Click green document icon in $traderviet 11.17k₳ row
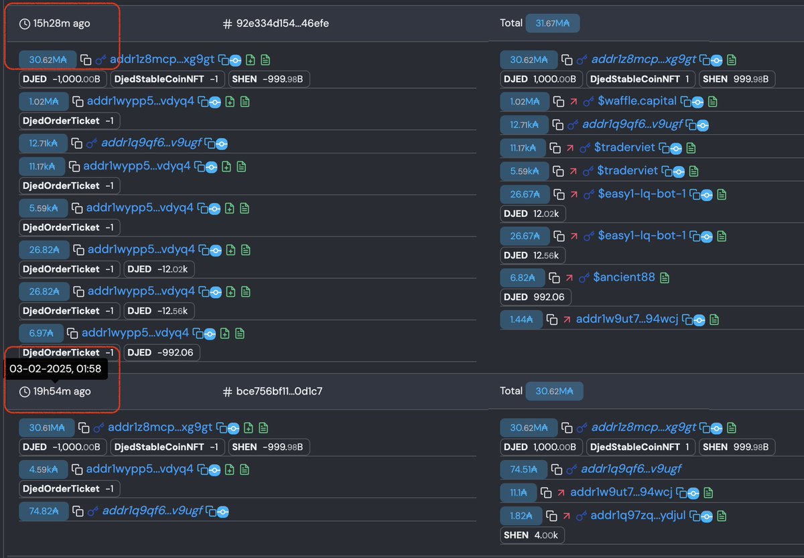The image size is (804, 558). [691, 148]
